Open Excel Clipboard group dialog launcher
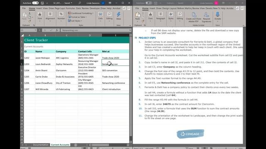This screenshot has width=266, height=149. click(x=34, y=25)
